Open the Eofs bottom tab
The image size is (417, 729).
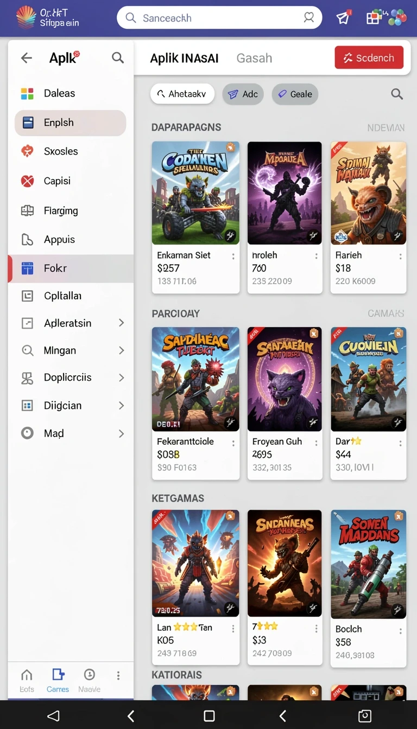[27, 681]
